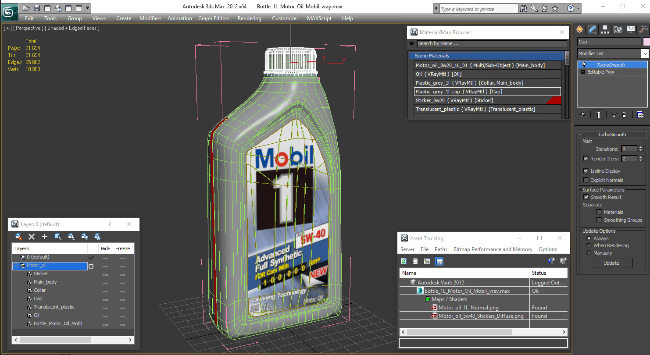
Task: Open the MAXScript menu
Action: pos(320,18)
